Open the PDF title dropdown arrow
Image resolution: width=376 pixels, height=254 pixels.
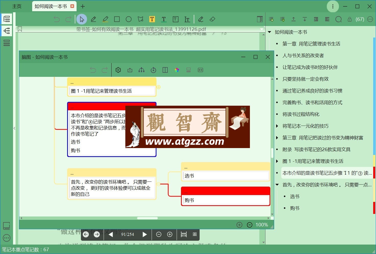262,29
